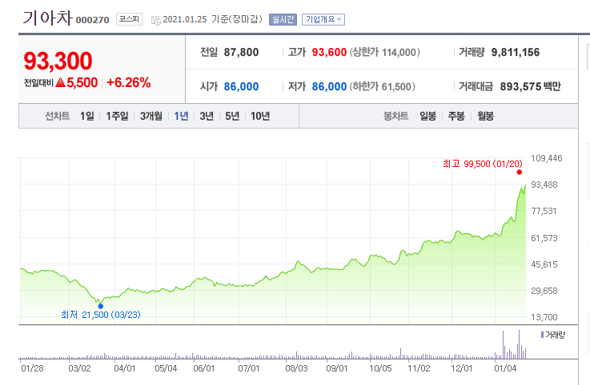Image resolution: width=590 pixels, height=385 pixels.
Task: Select the 1주일 line chart period
Action: tap(117, 116)
